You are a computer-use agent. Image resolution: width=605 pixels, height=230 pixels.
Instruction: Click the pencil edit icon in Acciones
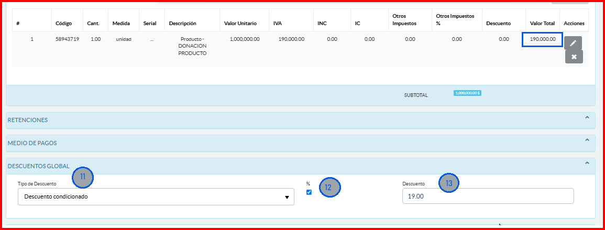(573, 43)
